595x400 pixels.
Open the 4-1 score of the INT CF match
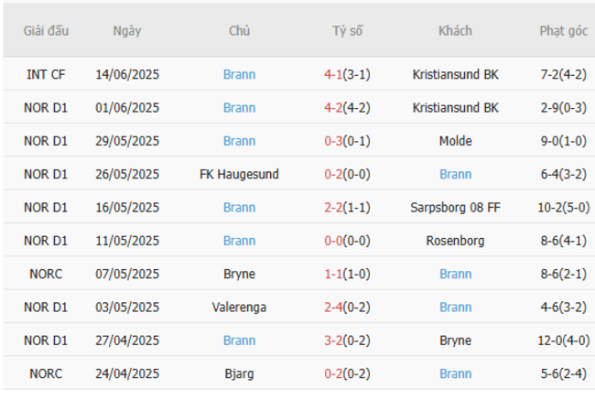(x=334, y=75)
